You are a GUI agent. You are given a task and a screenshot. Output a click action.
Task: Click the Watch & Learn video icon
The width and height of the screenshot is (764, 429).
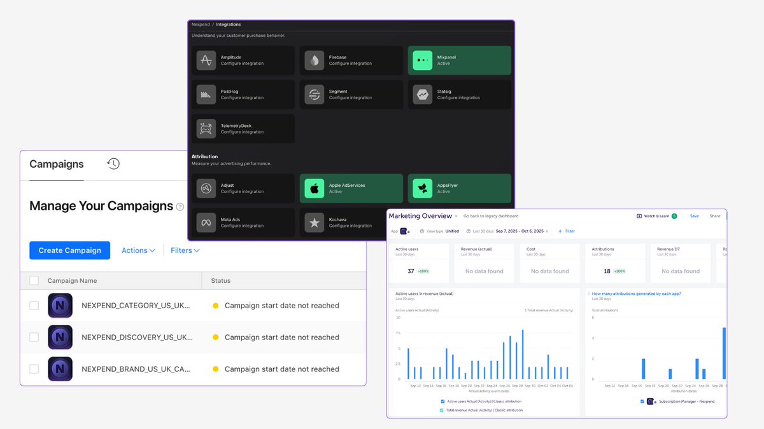coord(639,216)
